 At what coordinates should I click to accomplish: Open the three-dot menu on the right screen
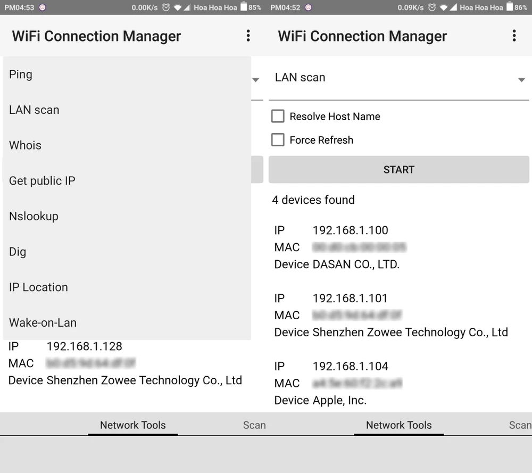[x=514, y=36]
